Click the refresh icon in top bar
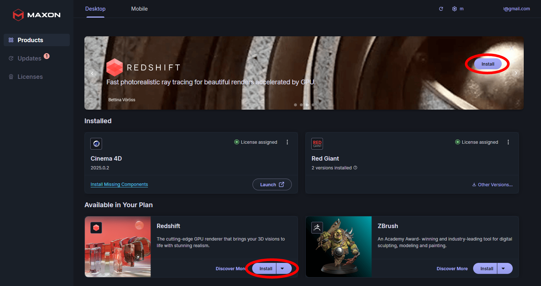This screenshot has height=286, width=541. [441, 9]
